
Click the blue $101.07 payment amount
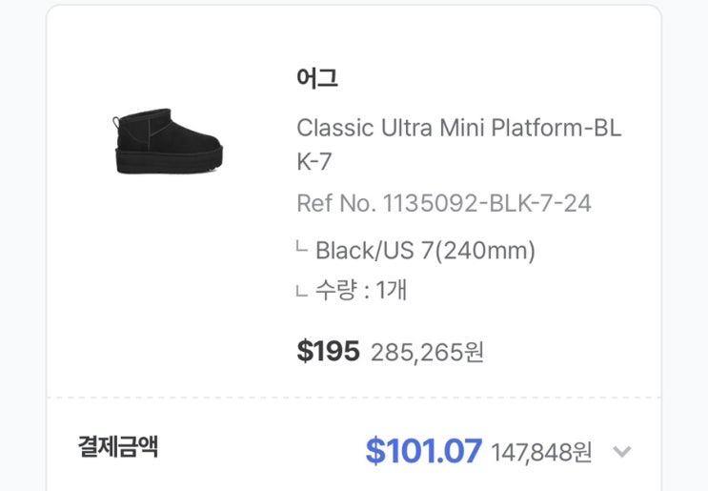click(423, 451)
